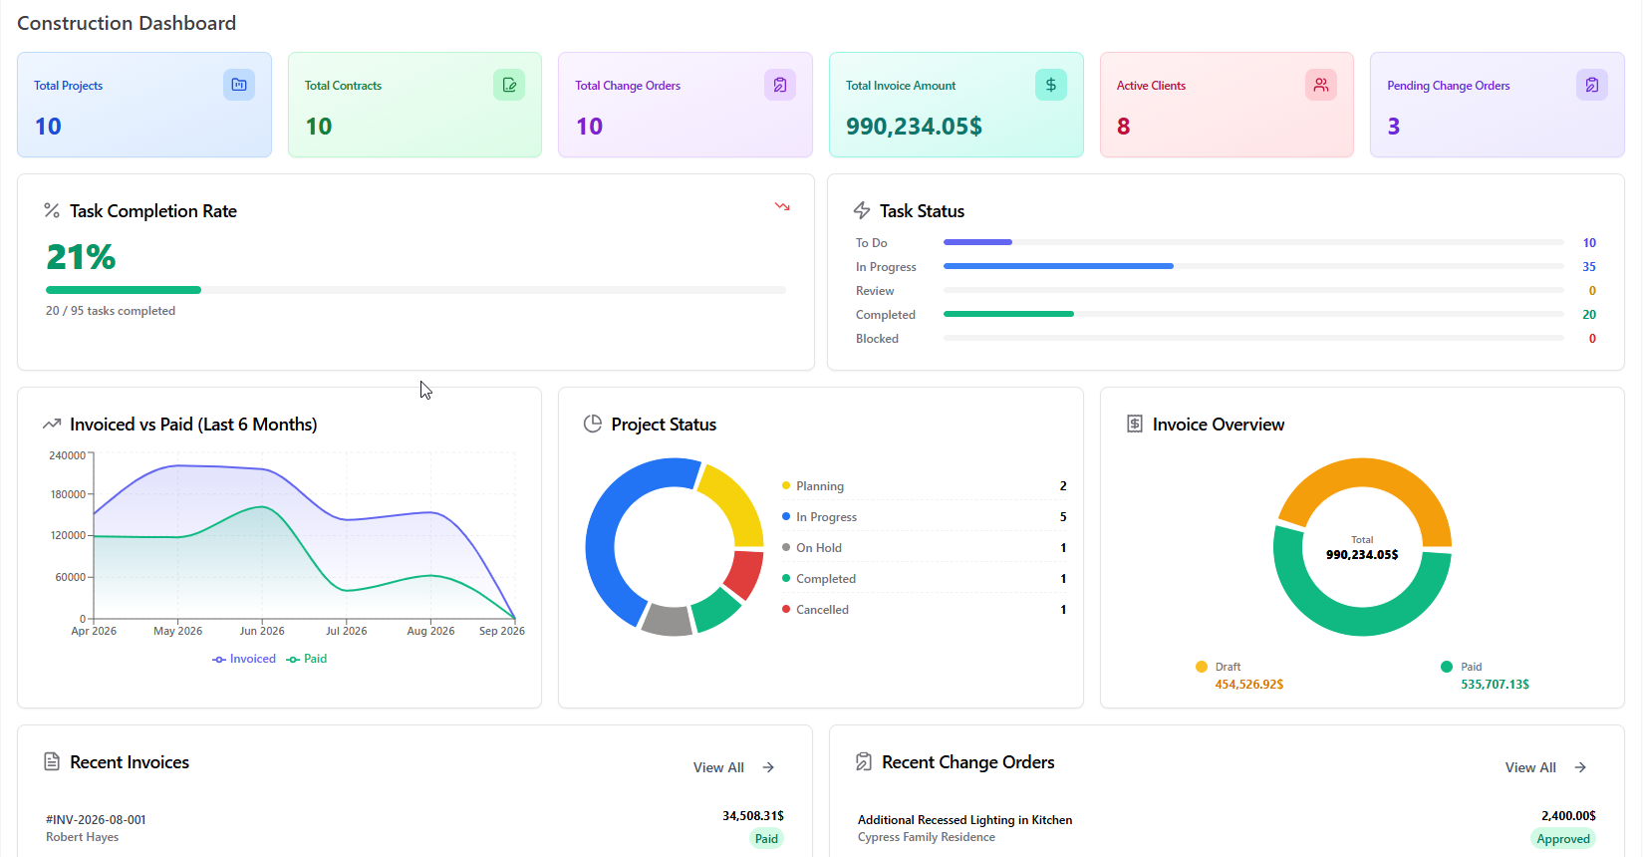The image size is (1643, 857).
Task: Click the Total Projects folder icon
Action: tap(239, 85)
